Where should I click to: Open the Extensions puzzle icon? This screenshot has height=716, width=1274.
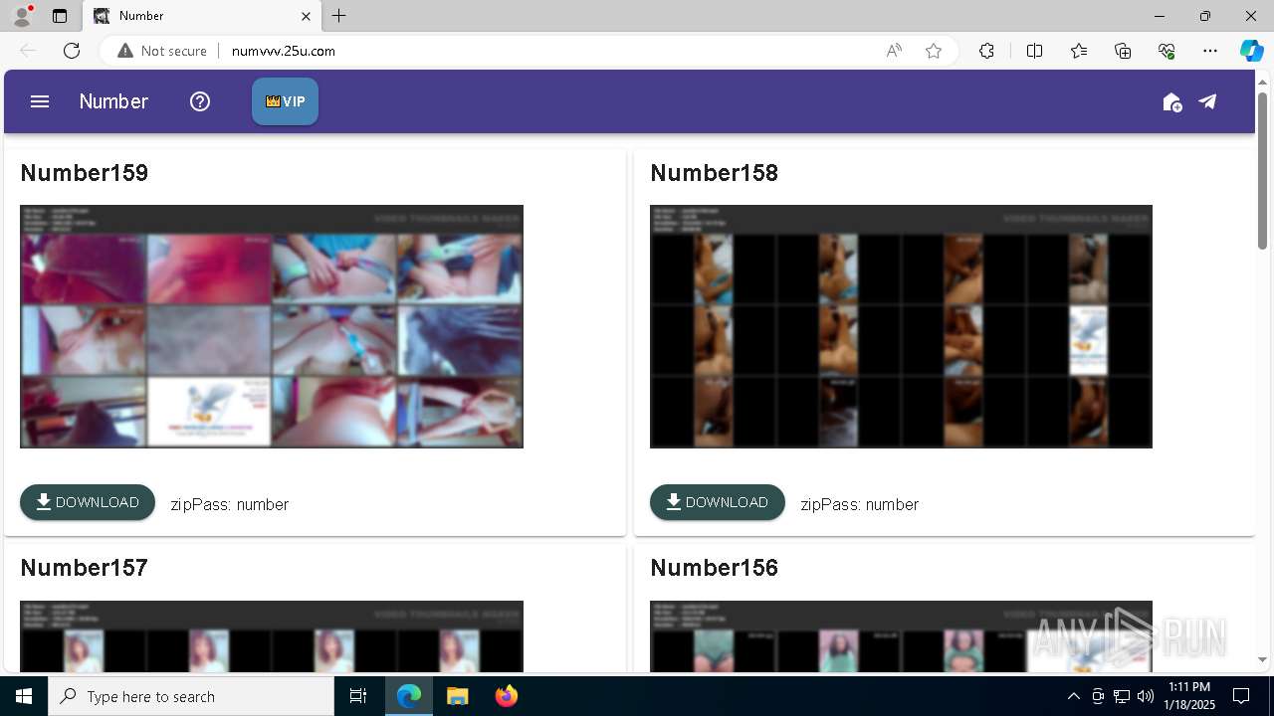click(x=986, y=51)
